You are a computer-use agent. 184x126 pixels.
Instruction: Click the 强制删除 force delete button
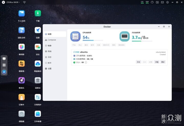[x=121, y=45]
